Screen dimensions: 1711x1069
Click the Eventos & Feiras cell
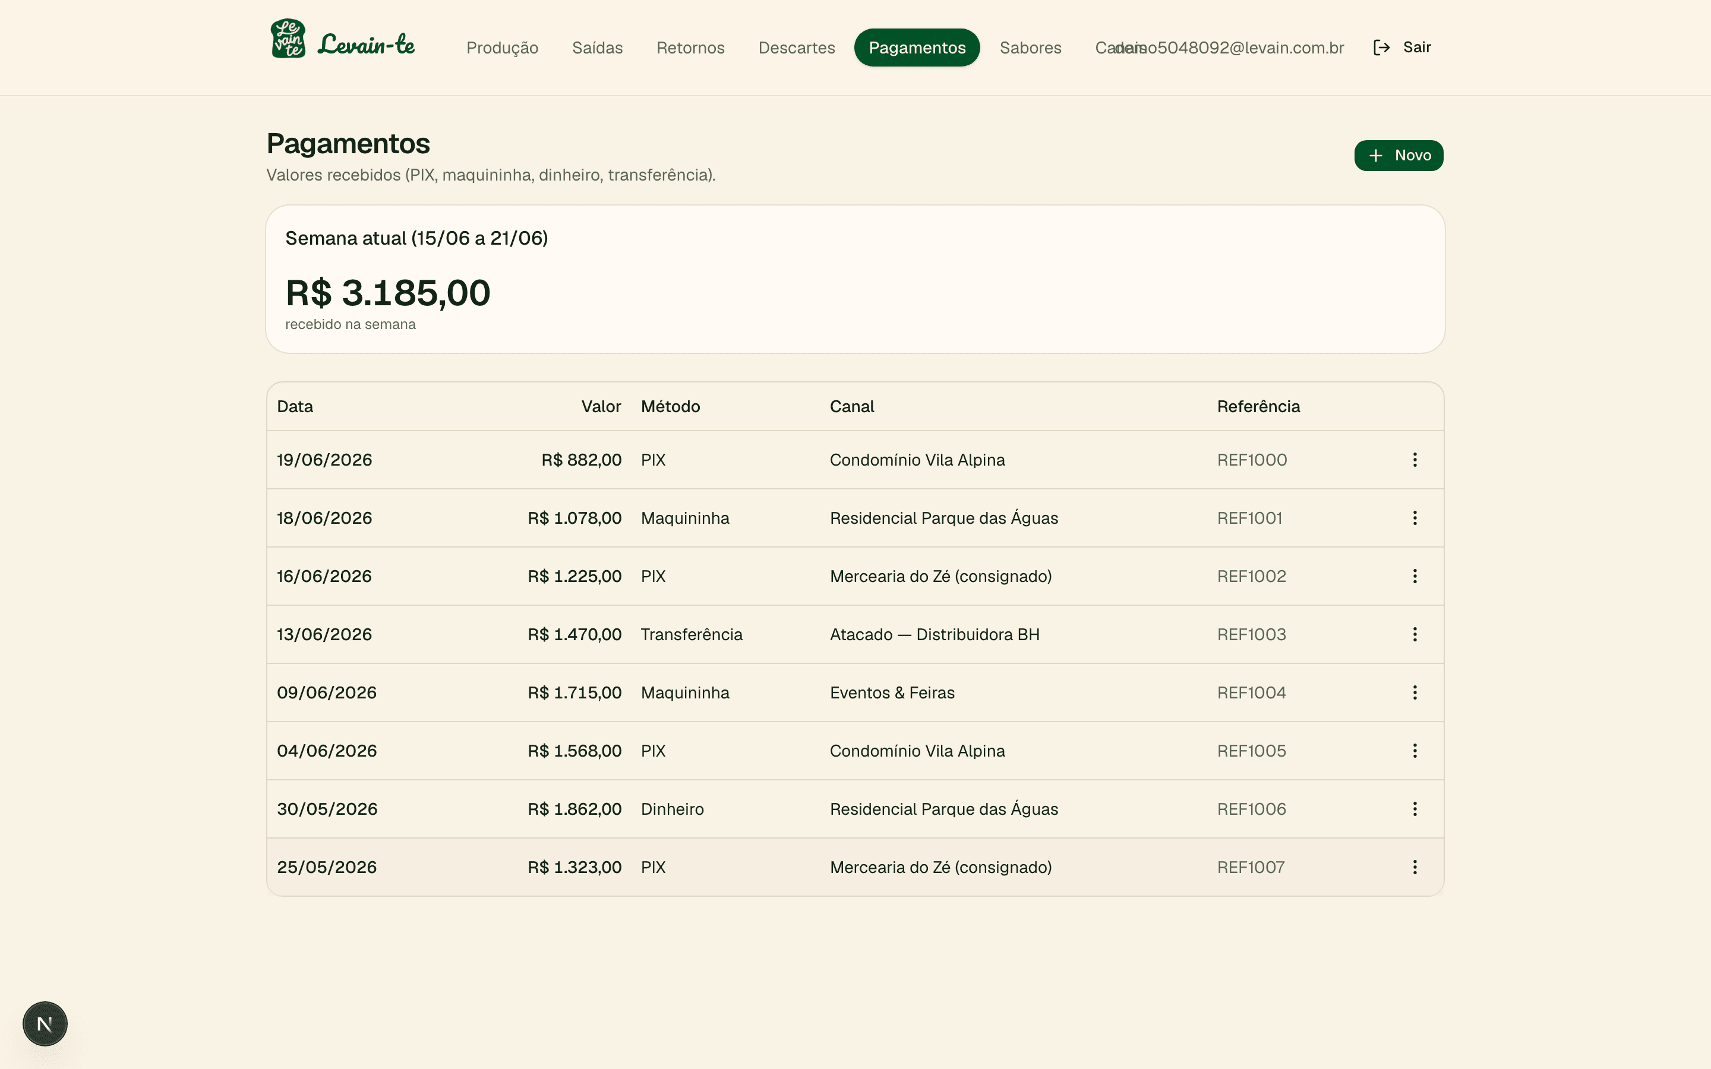(892, 692)
